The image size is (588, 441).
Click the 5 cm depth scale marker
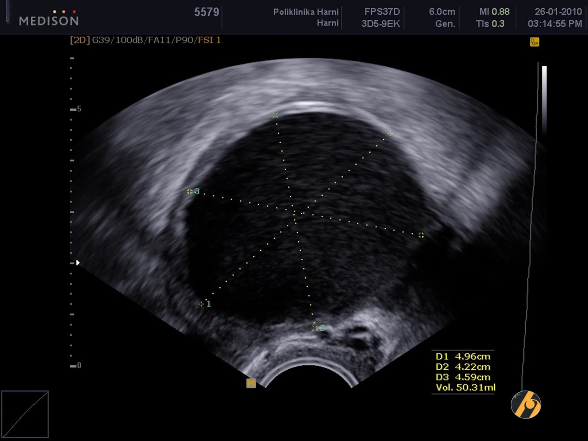(76, 109)
